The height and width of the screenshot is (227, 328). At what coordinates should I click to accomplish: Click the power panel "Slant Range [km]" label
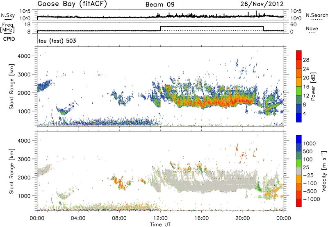pos(11,86)
